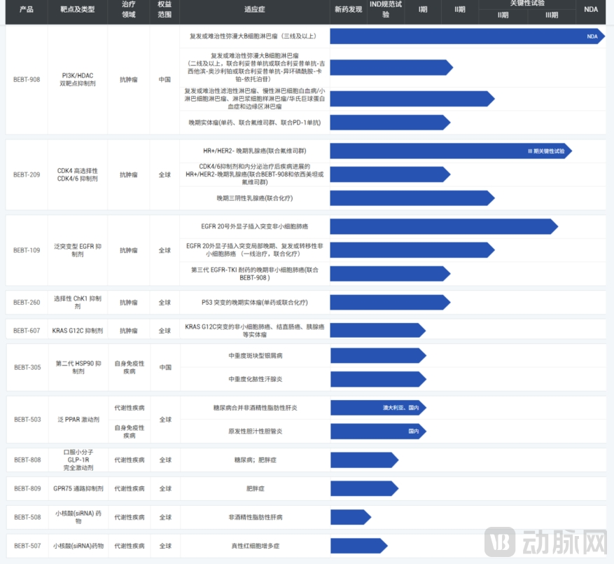
Task: Select the 中重度斑块型银屑病 indication
Action: [254, 355]
